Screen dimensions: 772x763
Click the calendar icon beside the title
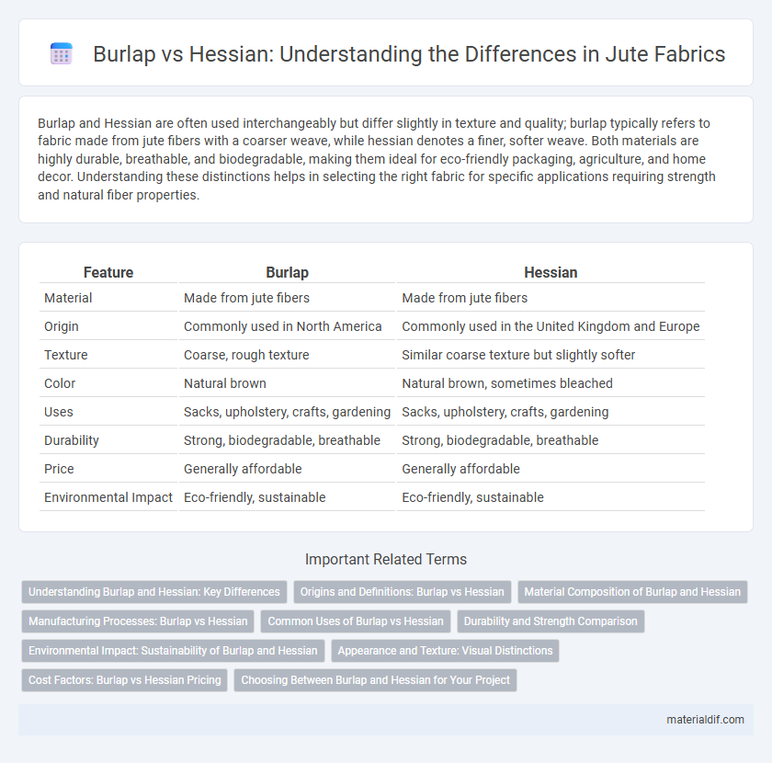coord(62,53)
